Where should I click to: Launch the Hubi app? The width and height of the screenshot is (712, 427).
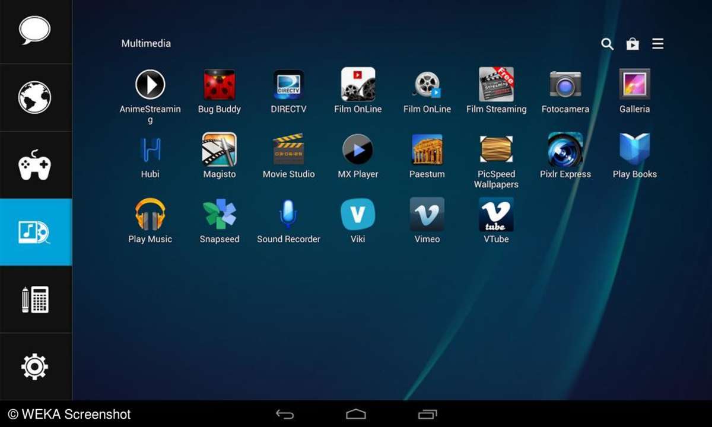(150, 149)
